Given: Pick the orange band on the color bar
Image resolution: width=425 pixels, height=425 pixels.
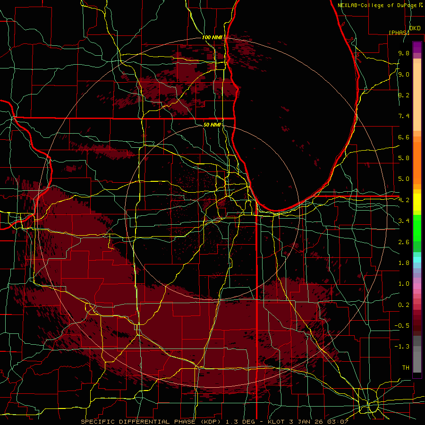Looking at the screenshot, I should [x=417, y=163].
